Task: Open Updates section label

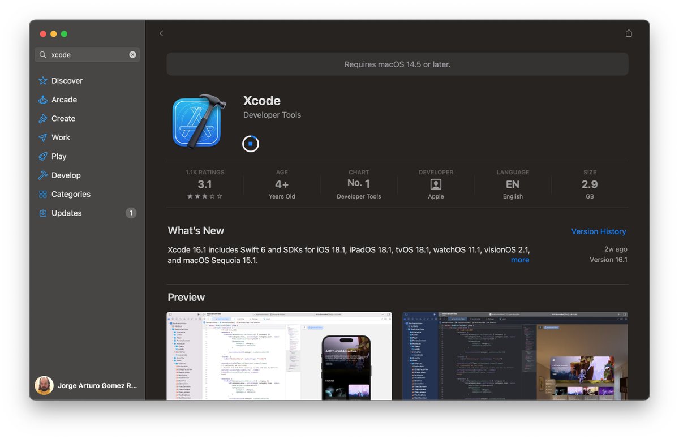Action: [x=66, y=213]
